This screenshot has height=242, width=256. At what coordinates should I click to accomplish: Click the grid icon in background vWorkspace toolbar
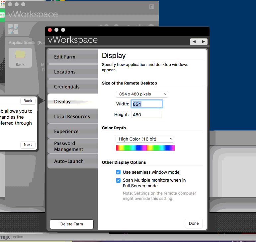click(13, 29)
